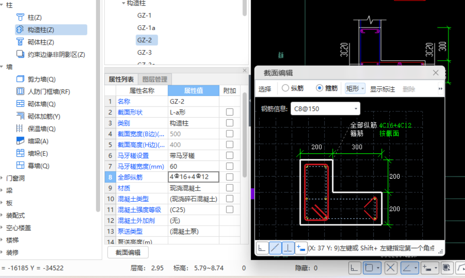Screen dimensions: 465x278
Task: Check 附加 box for 混凝土类型 row
Action: pos(230,199)
